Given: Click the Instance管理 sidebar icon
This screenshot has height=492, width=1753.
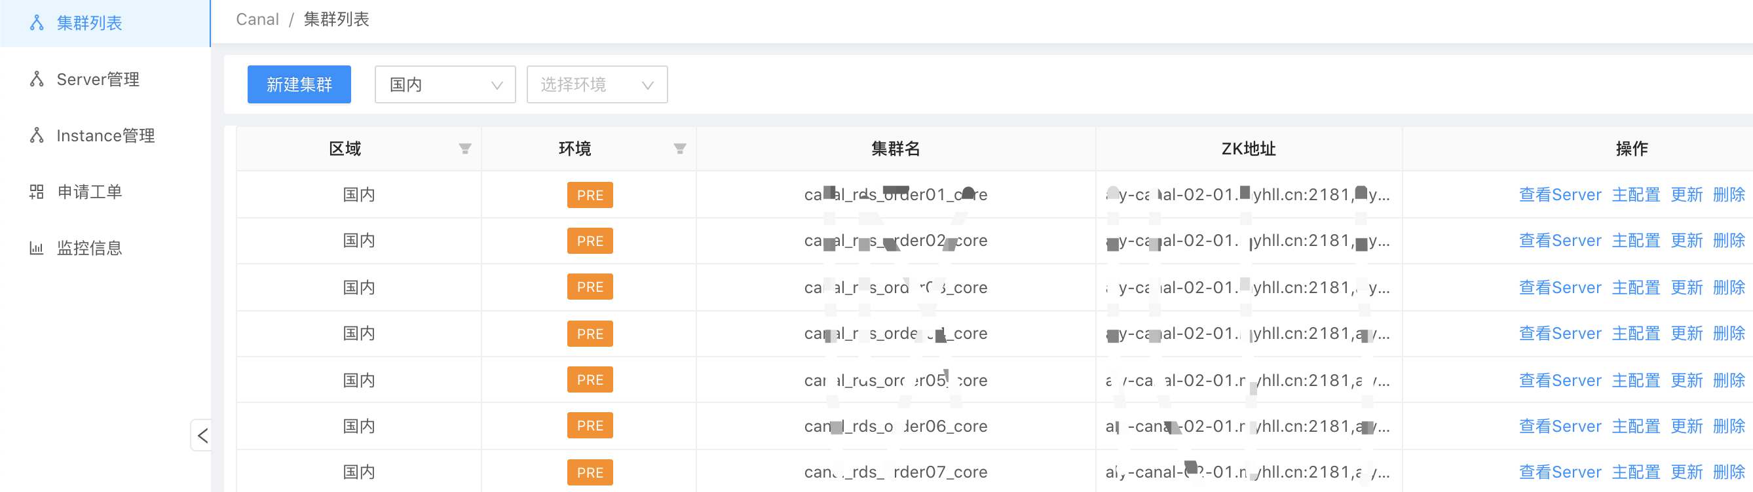Looking at the screenshot, I should point(37,136).
